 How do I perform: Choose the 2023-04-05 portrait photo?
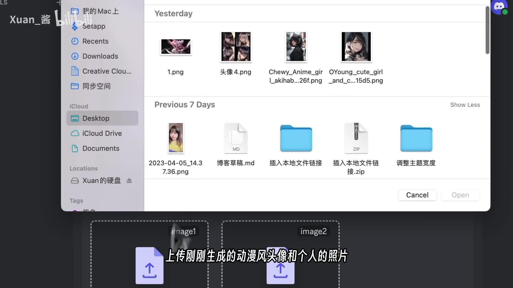pyautogui.click(x=176, y=138)
